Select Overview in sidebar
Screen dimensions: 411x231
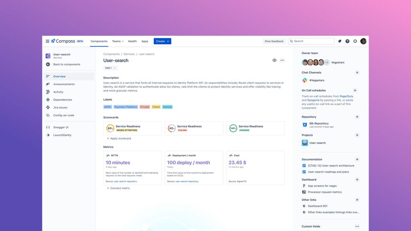tap(69, 76)
